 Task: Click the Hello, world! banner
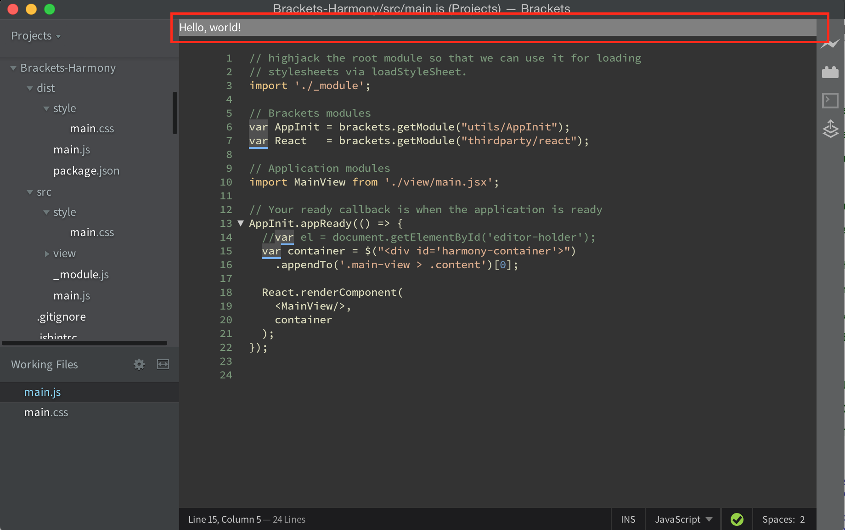(x=498, y=28)
